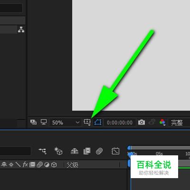The image size is (190, 190).
Task: Enable Draft 3D mode
Action: [x=58, y=151]
